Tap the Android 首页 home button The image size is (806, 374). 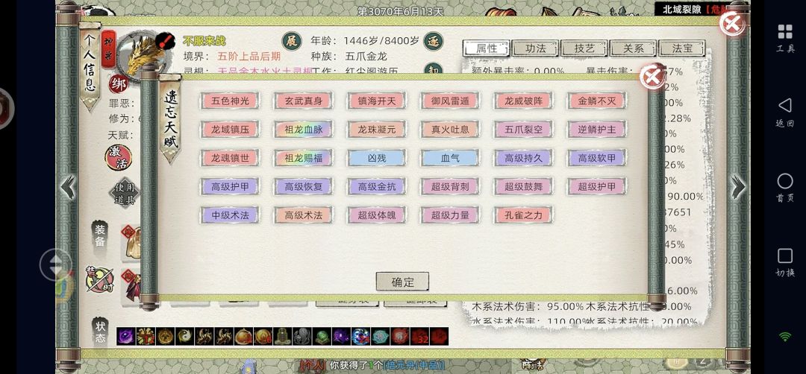[785, 188]
